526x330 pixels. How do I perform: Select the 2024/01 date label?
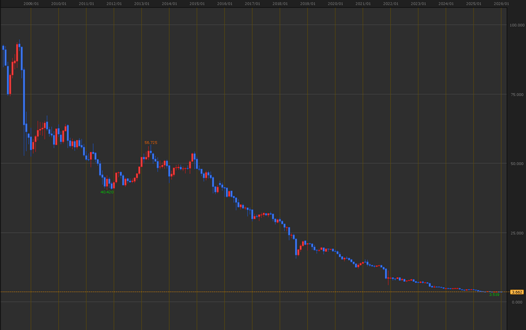pyautogui.click(x=446, y=4)
